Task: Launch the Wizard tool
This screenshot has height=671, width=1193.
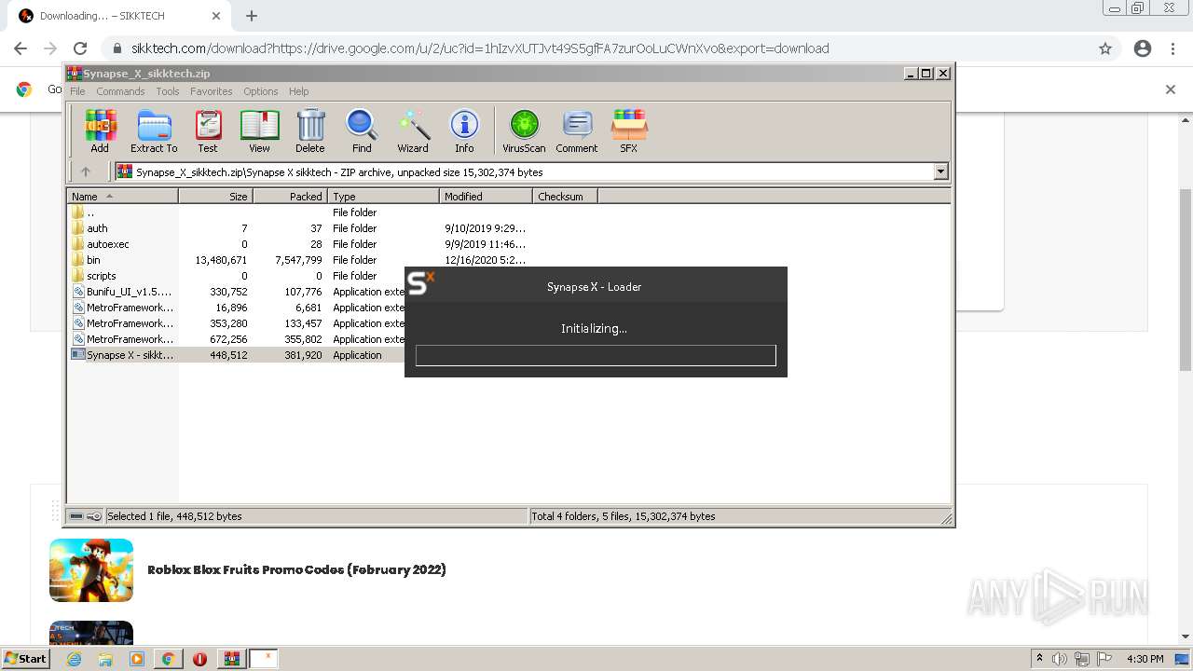Action: click(x=413, y=130)
